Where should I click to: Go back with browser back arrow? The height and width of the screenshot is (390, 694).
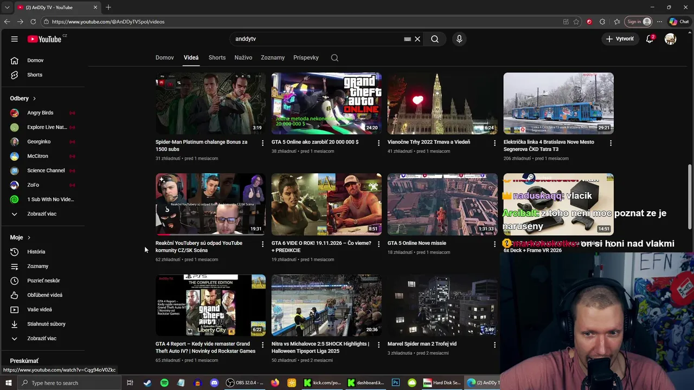tap(7, 22)
